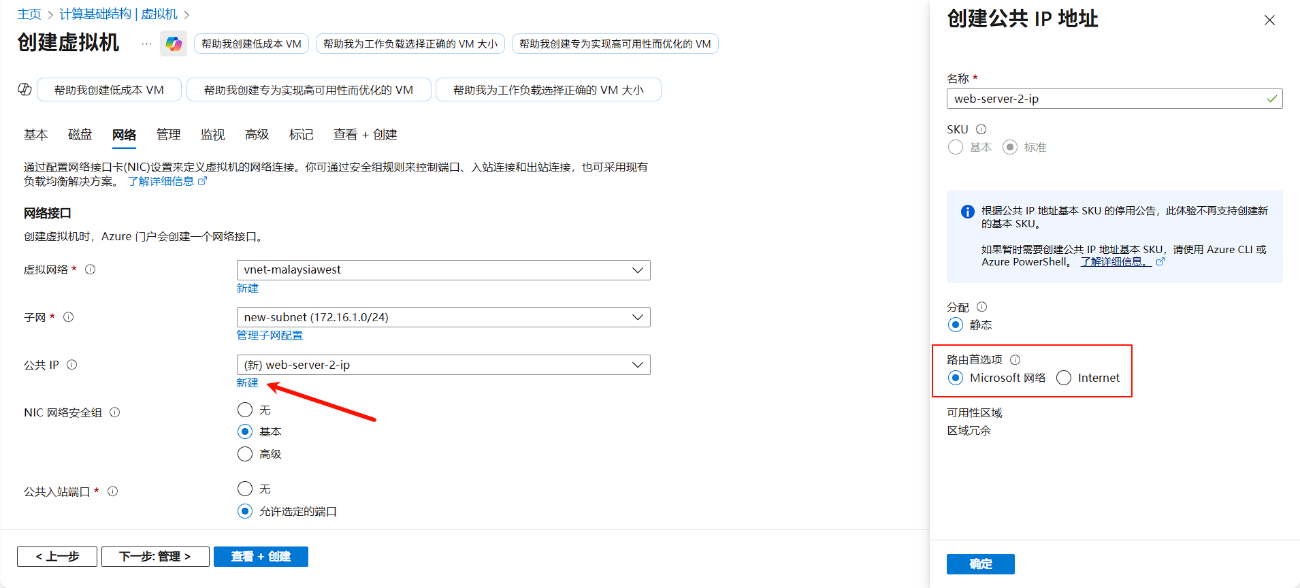This screenshot has height=588, width=1300.
Task: Click the info icon next to 虚拟网络
Action: tap(90, 269)
